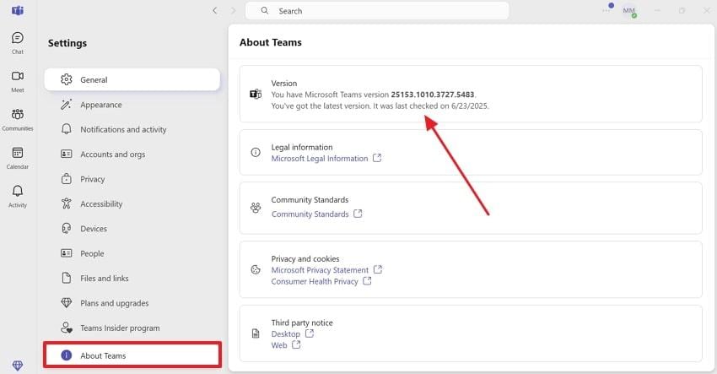Click the Teams logo at top left
The width and height of the screenshot is (717, 374).
click(18, 10)
